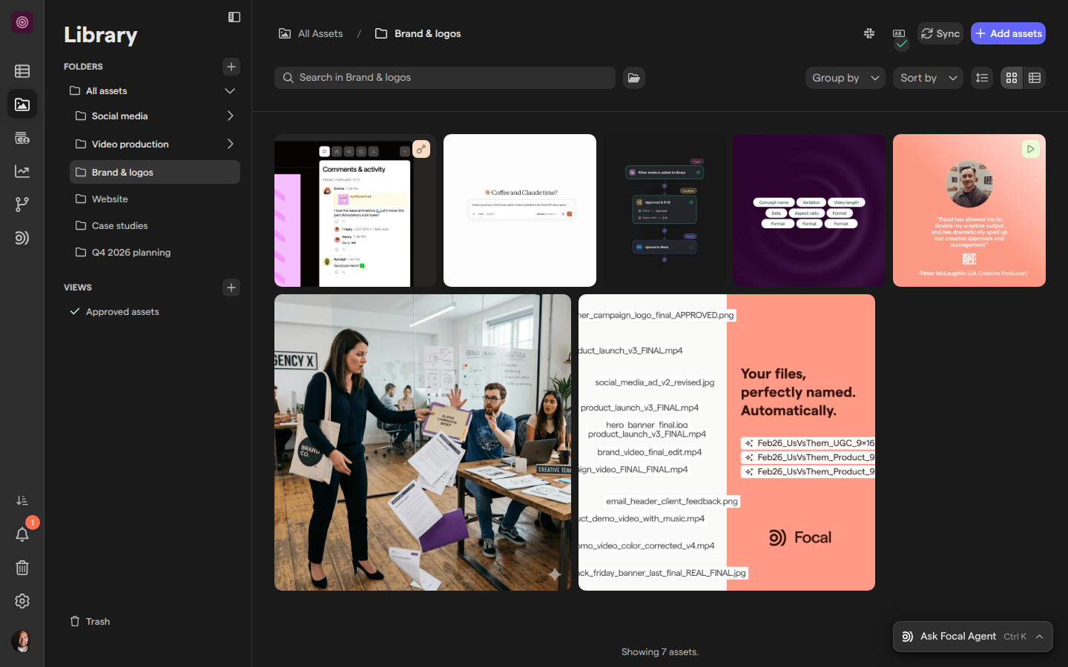
Task: Open the analytics chart icon in the left rail
Action: click(x=22, y=171)
